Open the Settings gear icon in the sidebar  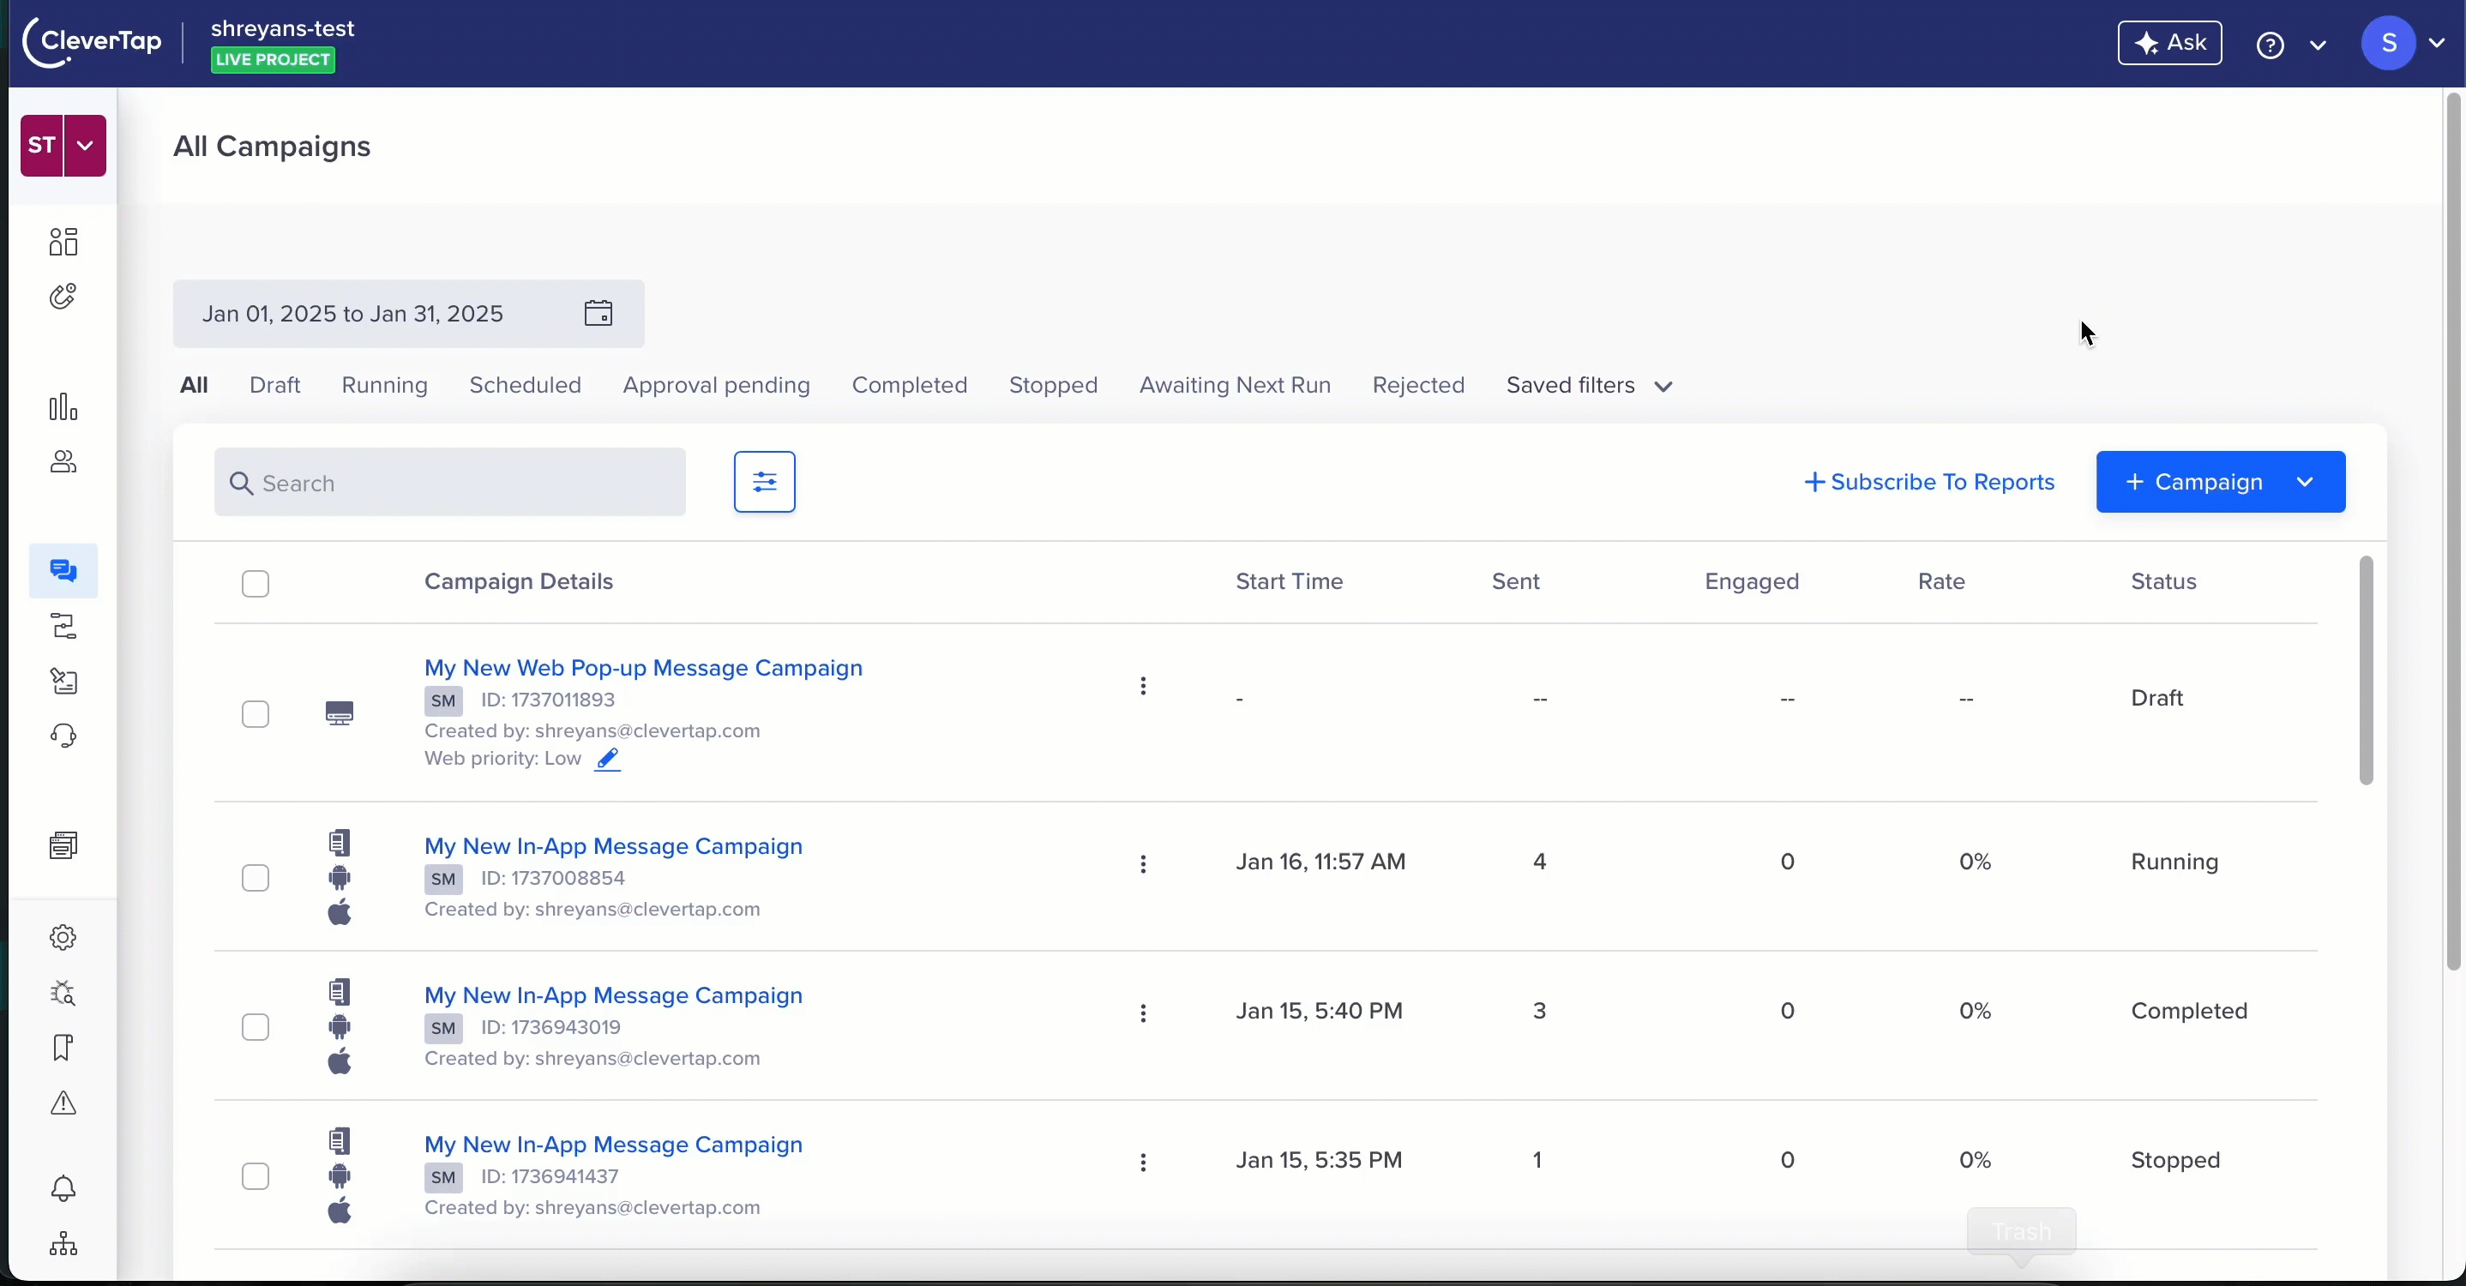pos(63,938)
